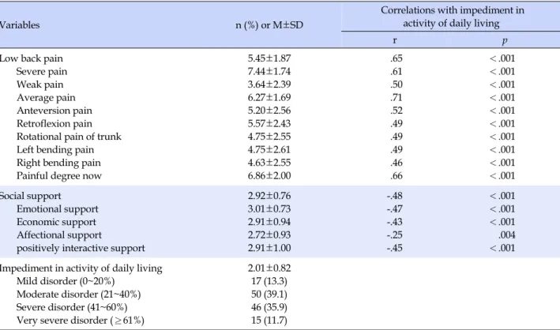Select the value 2.91±1.00
Screen dimensions: 560x330
pos(269,248)
